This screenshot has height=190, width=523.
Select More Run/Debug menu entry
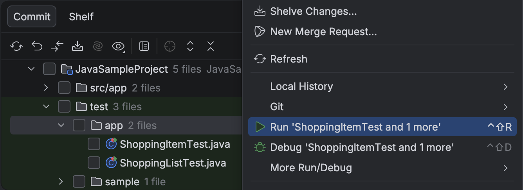(x=382, y=168)
